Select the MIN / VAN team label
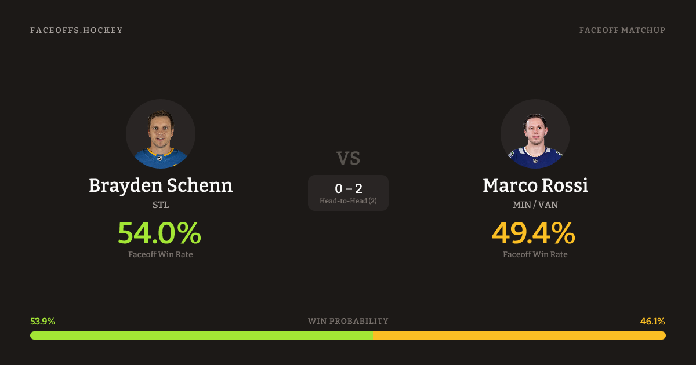 tap(535, 205)
